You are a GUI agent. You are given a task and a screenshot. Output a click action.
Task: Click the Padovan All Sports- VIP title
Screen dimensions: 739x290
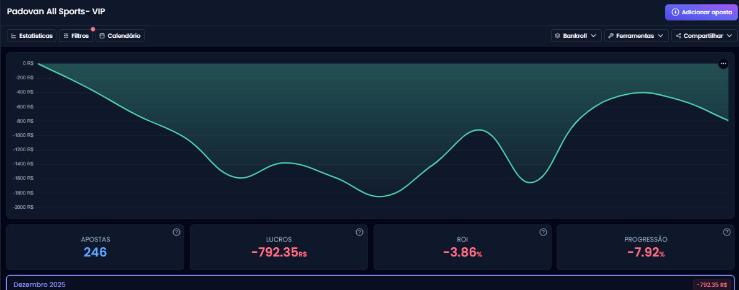tap(56, 11)
